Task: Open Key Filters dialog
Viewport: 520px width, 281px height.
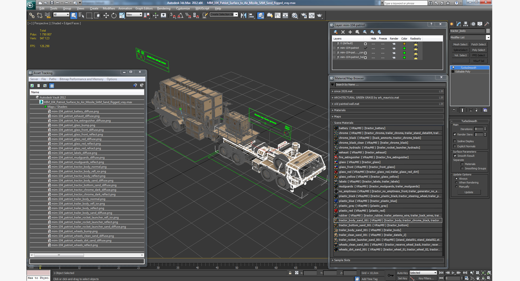Action: click(x=426, y=278)
